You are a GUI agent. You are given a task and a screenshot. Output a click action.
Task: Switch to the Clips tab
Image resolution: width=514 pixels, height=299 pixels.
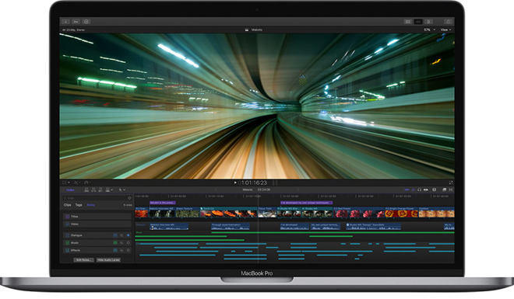(x=67, y=205)
